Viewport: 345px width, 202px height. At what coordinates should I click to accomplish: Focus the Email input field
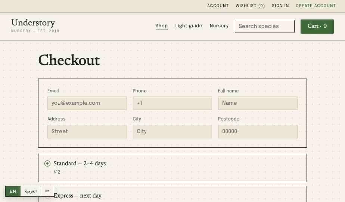[x=87, y=103]
